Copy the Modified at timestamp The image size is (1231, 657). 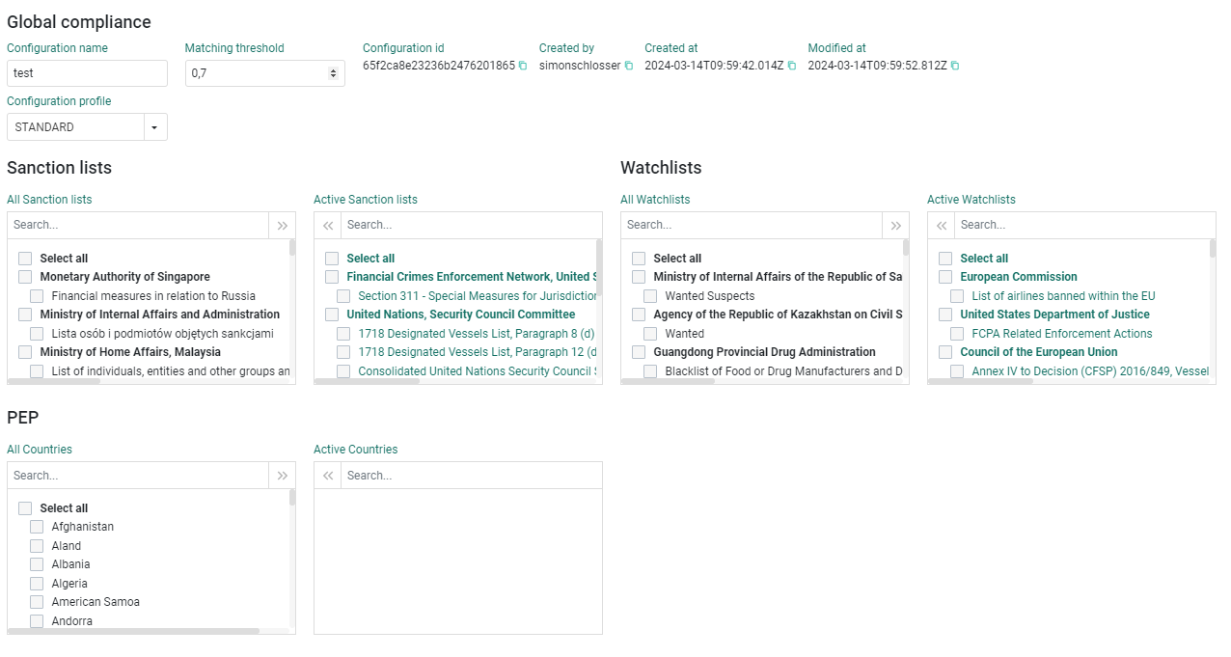coord(955,66)
